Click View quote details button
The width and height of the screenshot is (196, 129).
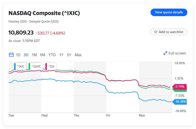click(x=169, y=12)
